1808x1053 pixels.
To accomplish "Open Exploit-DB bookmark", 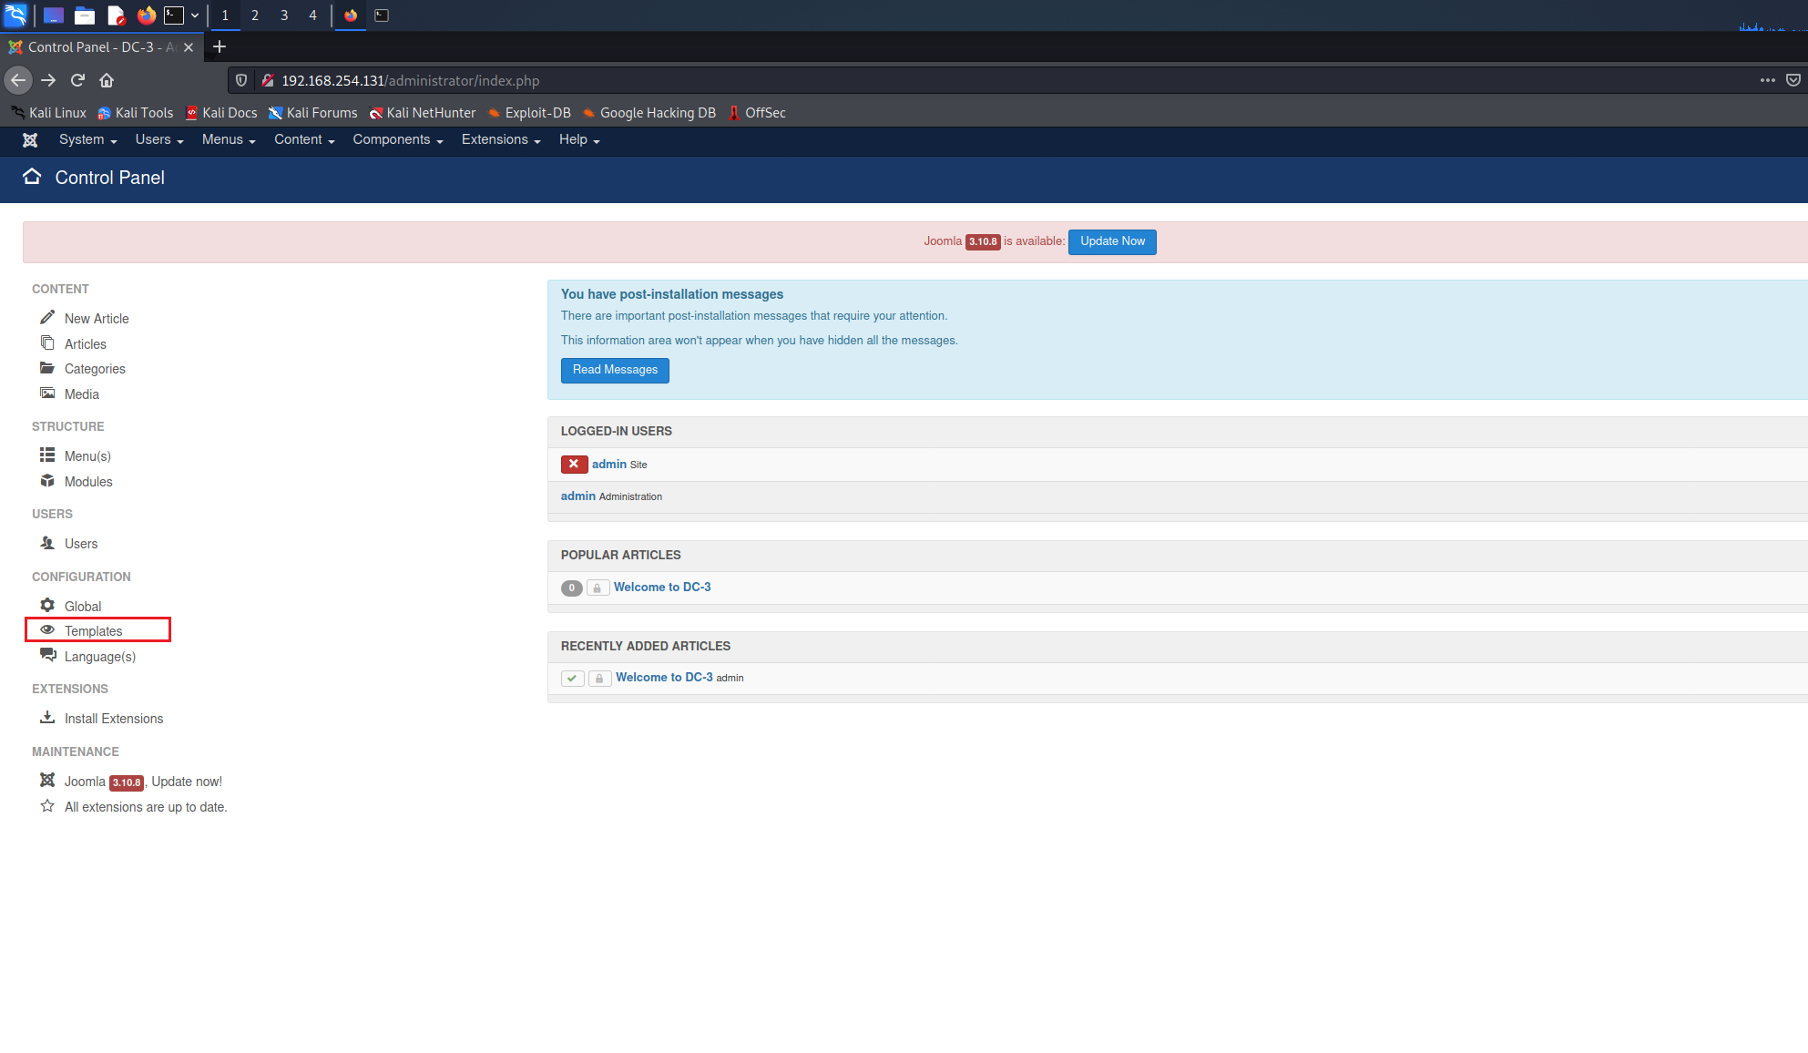I will (529, 112).
